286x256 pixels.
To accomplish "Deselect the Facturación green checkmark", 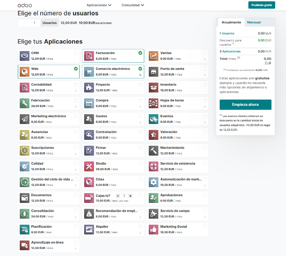I will coord(140,53).
